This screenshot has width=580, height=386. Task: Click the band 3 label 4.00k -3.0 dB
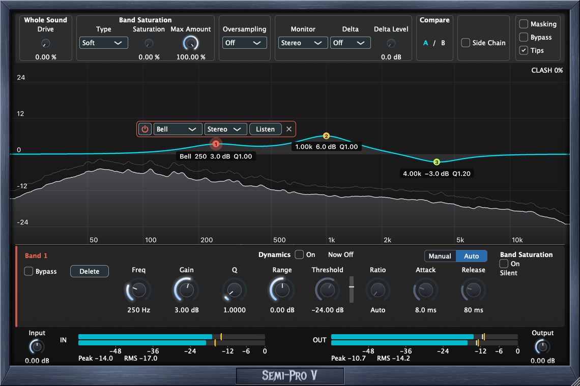(437, 174)
